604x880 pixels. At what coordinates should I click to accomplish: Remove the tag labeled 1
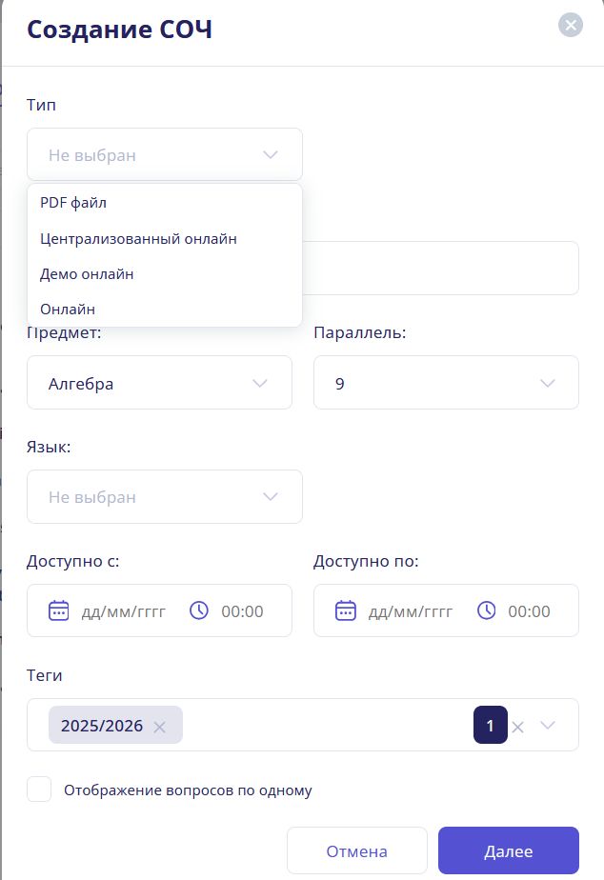coord(517,725)
